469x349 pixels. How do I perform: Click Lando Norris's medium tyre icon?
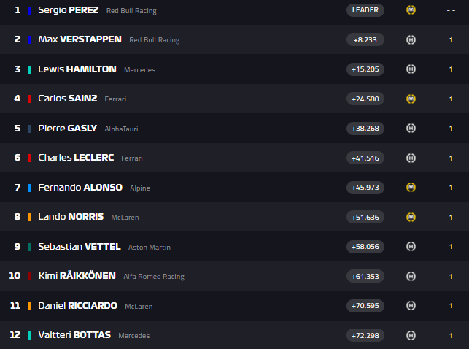411,217
